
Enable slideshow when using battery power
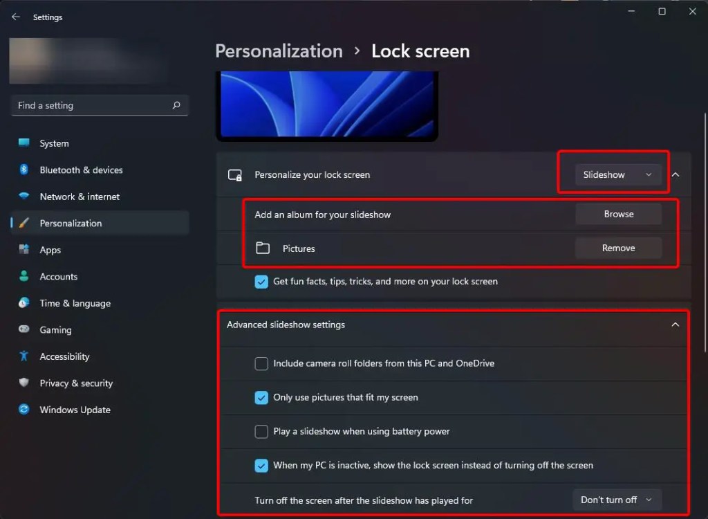tap(261, 431)
